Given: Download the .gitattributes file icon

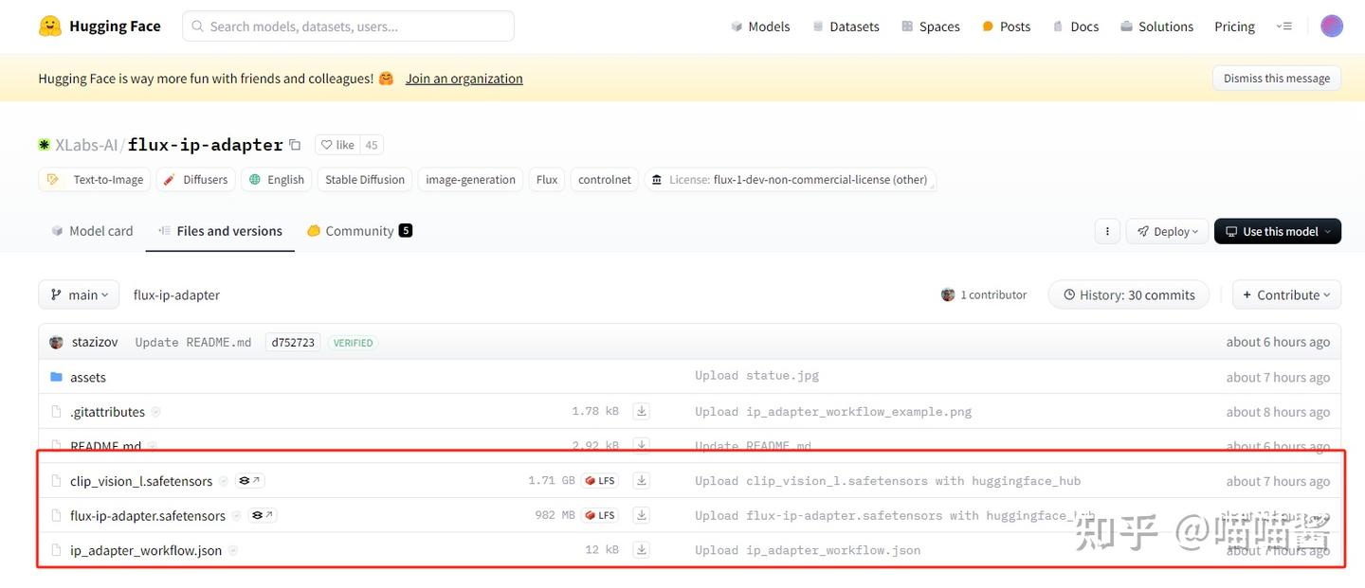Looking at the screenshot, I should tap(642, 412).
